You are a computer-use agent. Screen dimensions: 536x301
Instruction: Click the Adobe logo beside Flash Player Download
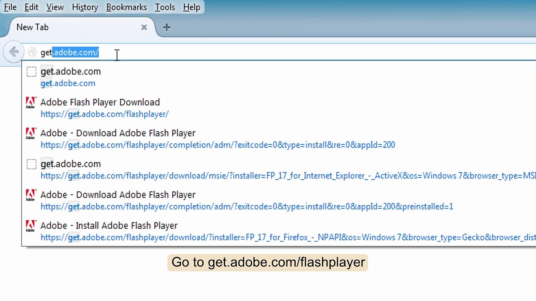[31, 102]
